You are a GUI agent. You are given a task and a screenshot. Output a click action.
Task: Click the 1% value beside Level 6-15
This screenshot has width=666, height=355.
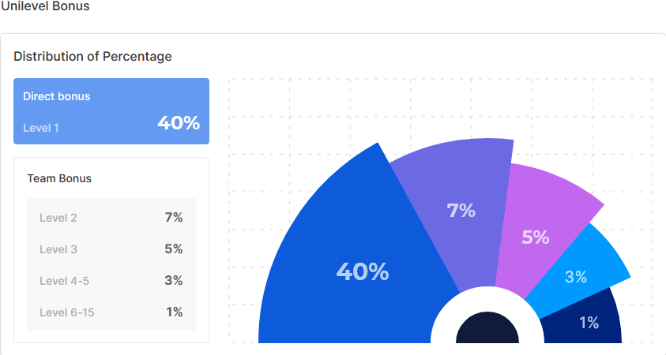coord(175,312)
